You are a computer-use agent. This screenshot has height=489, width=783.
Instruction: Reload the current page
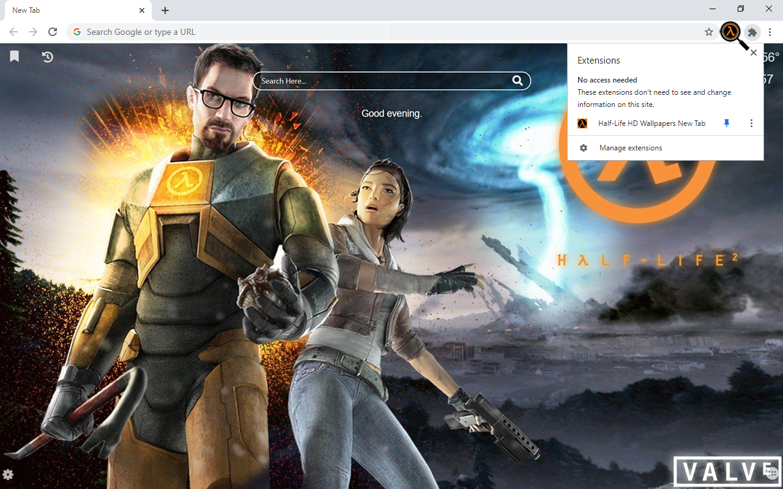tap(53, 32)
